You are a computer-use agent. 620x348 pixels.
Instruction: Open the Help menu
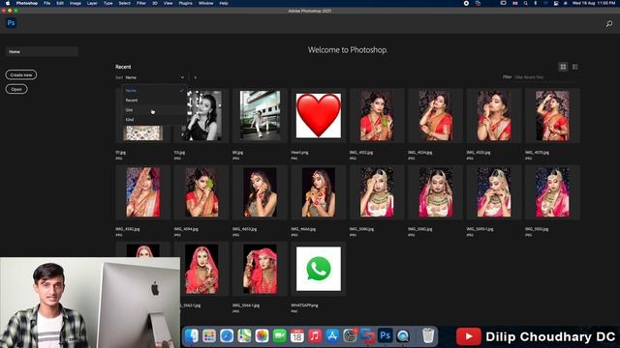[224, 3]
